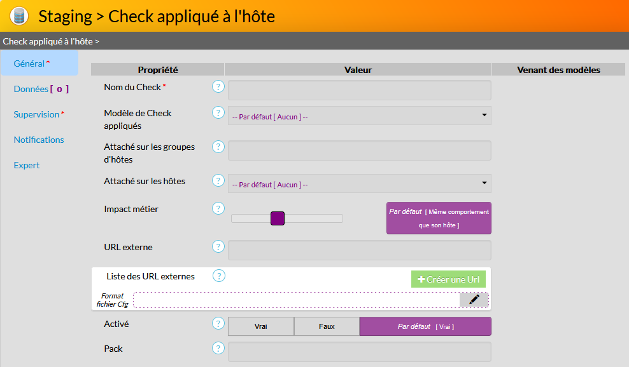The height and width of the screenshot is (367, 629).
Task: Set Activé to Faux
Action: pos(327,326)
